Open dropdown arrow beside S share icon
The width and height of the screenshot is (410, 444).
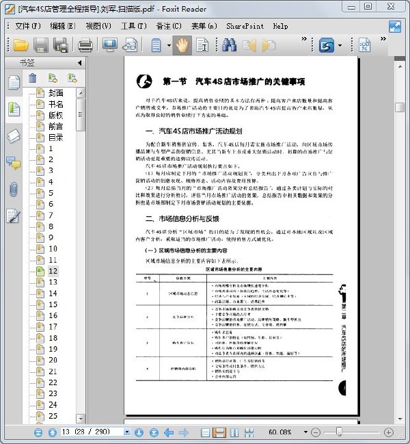coord(340,45)
